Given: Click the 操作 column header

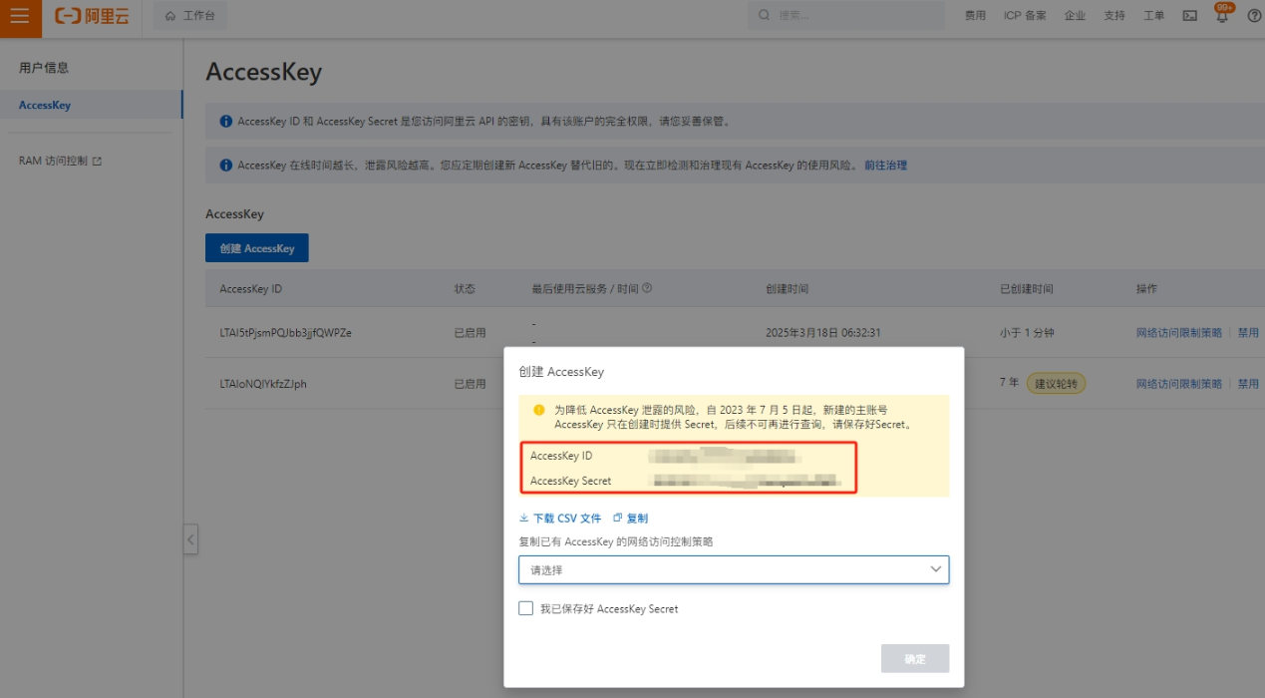Looking at the screenshot, I should tap(1147, 289).
